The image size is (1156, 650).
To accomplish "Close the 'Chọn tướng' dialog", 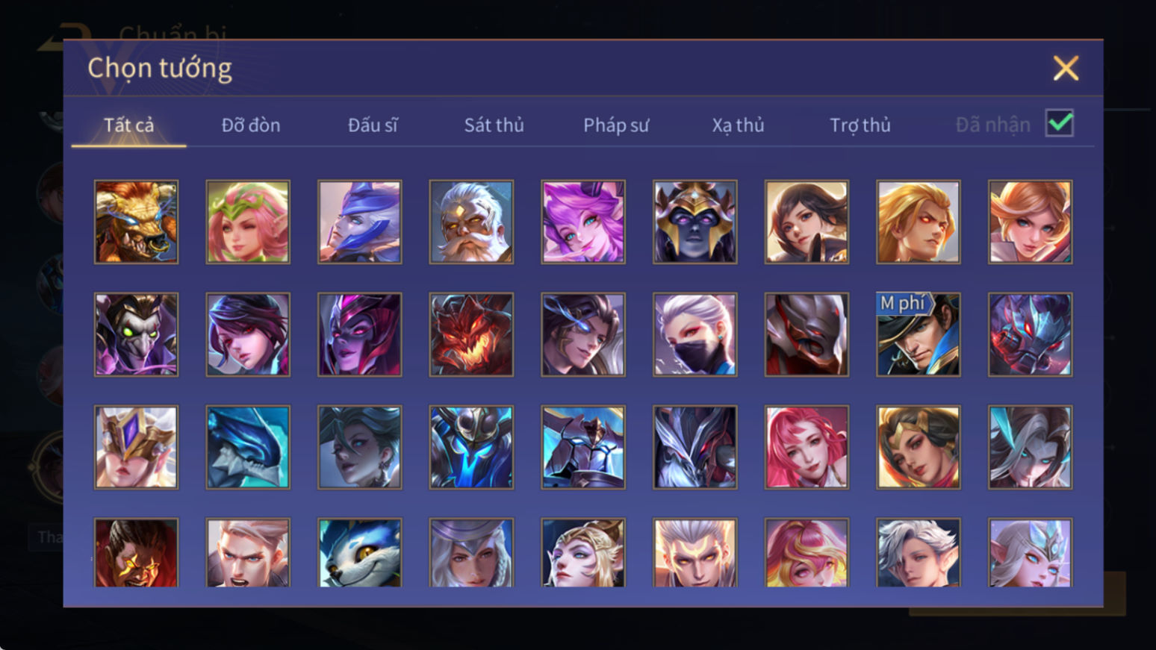I will [1066, 68].
